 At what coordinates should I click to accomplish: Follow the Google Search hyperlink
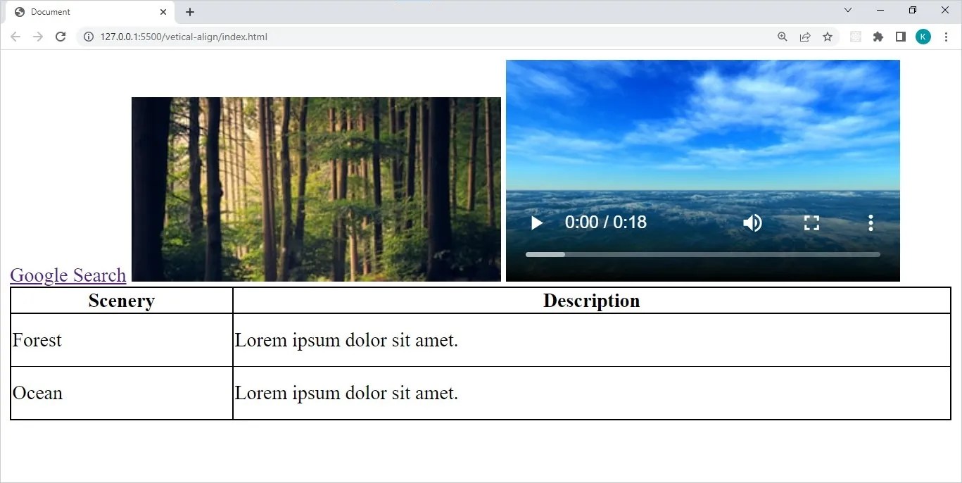[68, 275]
